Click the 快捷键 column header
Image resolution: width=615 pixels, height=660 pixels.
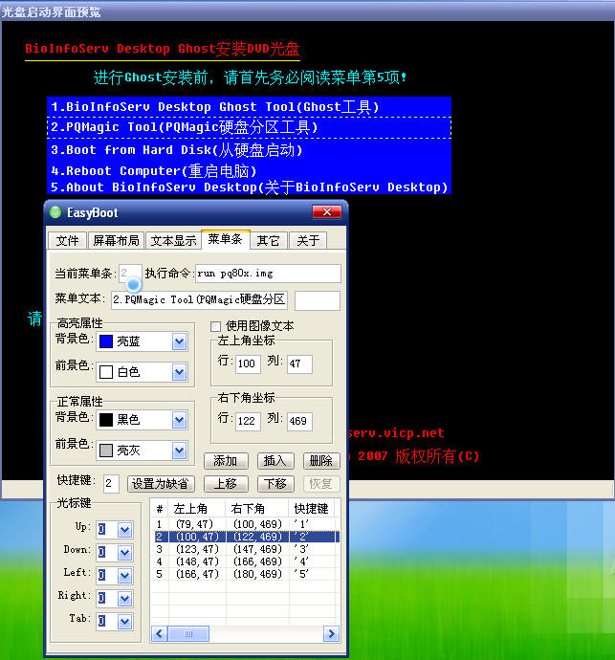point(313,509)
